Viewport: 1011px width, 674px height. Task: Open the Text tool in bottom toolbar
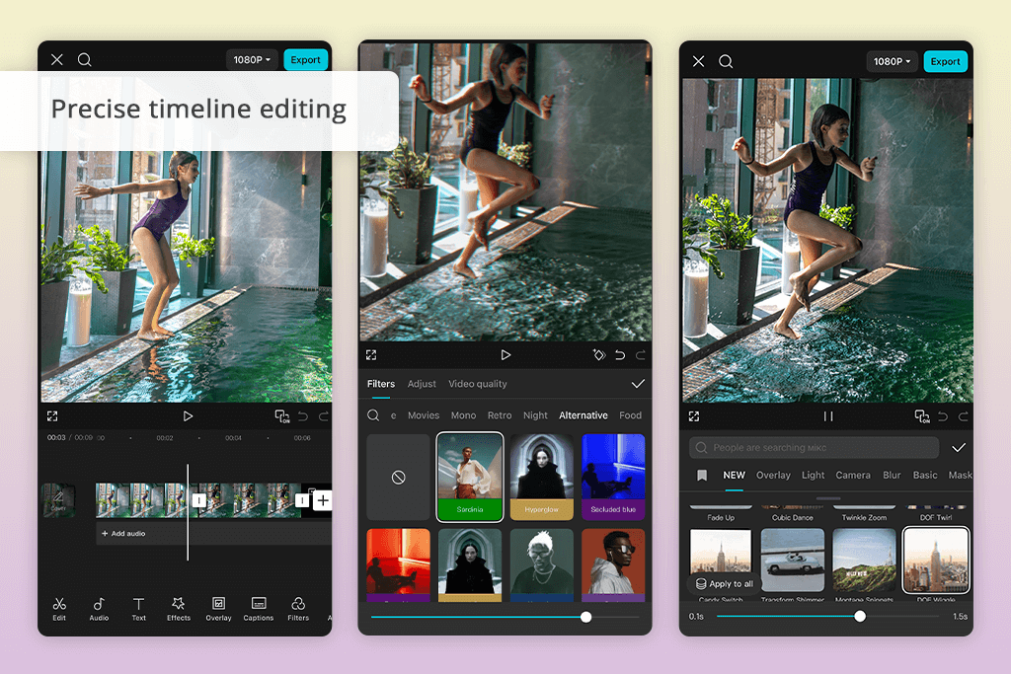click(x=138, y=608)
